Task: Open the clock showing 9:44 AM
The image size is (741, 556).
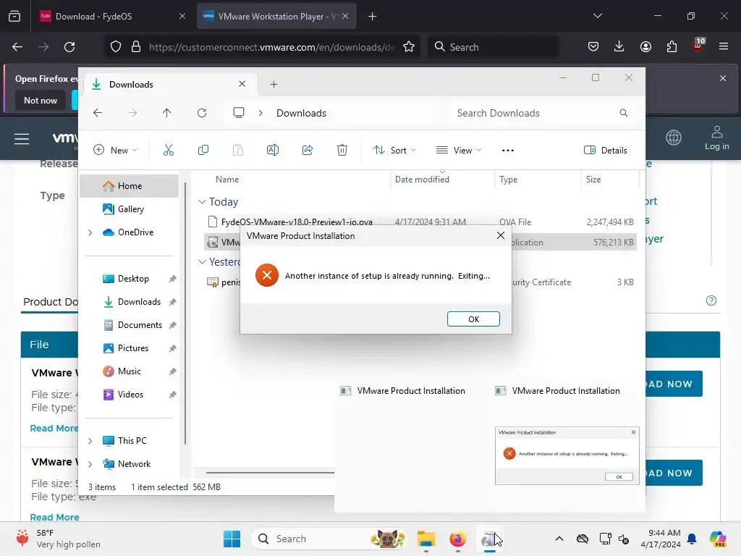Action: [x=661, y=539]
